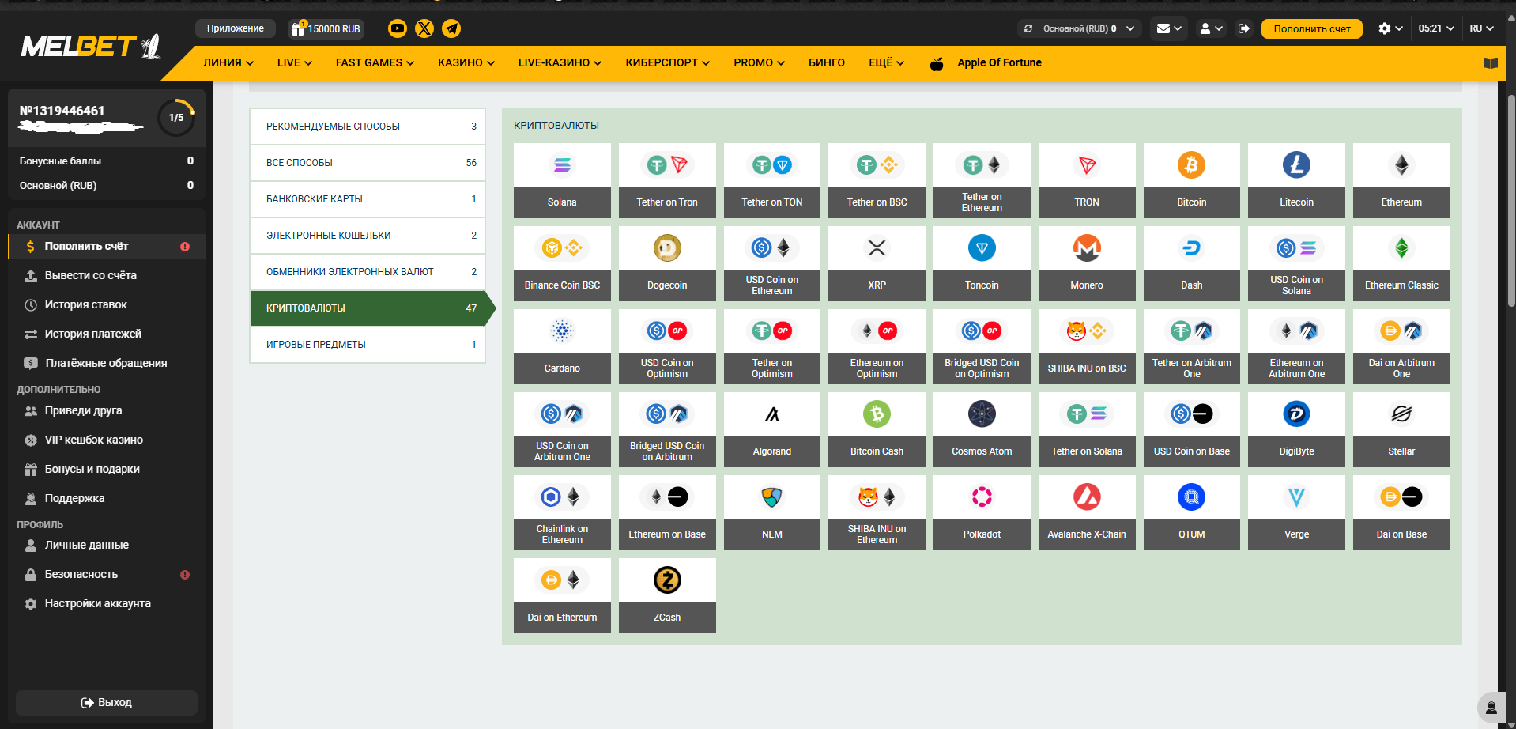Open the X (Twitter) social icon
The image size is (1516, 729).
(x=424, y=28)
